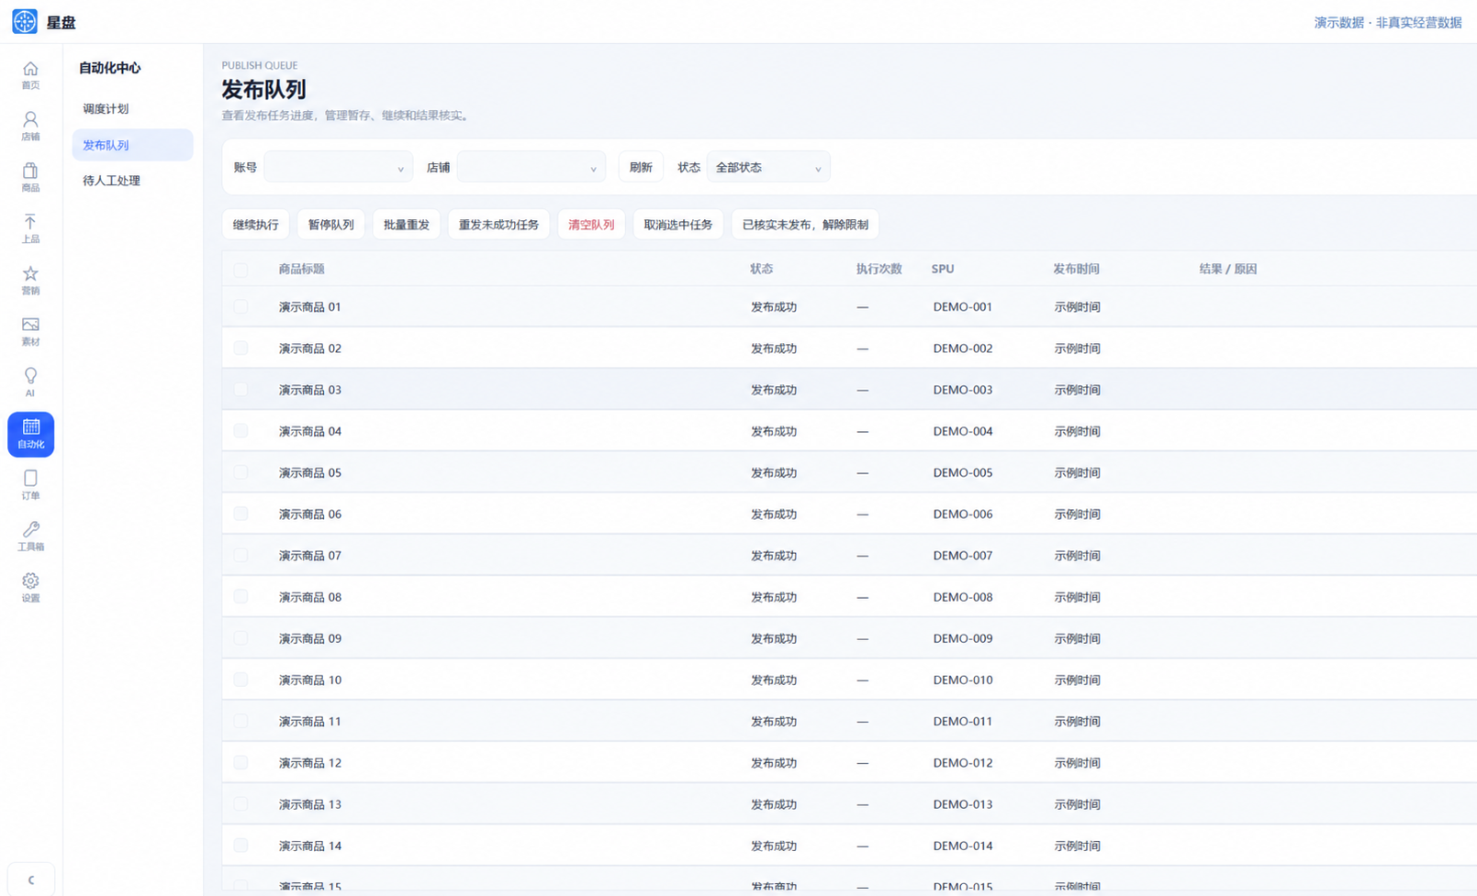1477x896 pixels.
Task: Select 发布队列 in the 自动化中心 menu
Action: coord(132,145)
